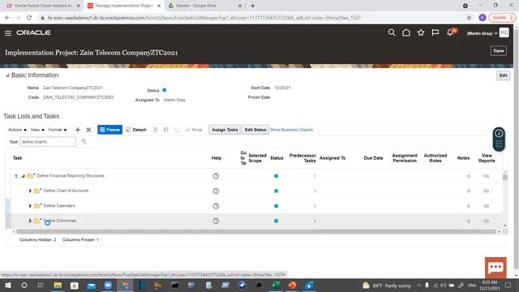519x292 pixels.
Task: Switch to Oracle Fusion Cloud Instance tab
Action: tap(43, 6)
